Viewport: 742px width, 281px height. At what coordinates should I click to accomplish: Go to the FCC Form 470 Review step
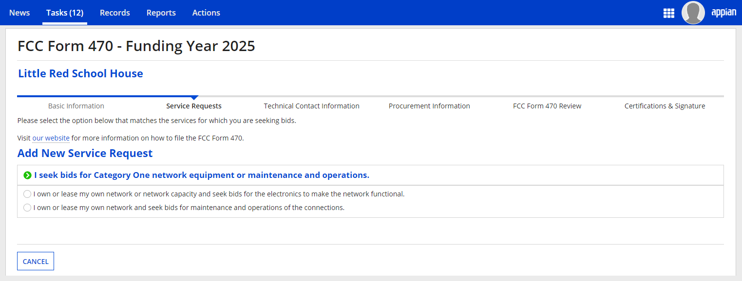pos(547,106)
